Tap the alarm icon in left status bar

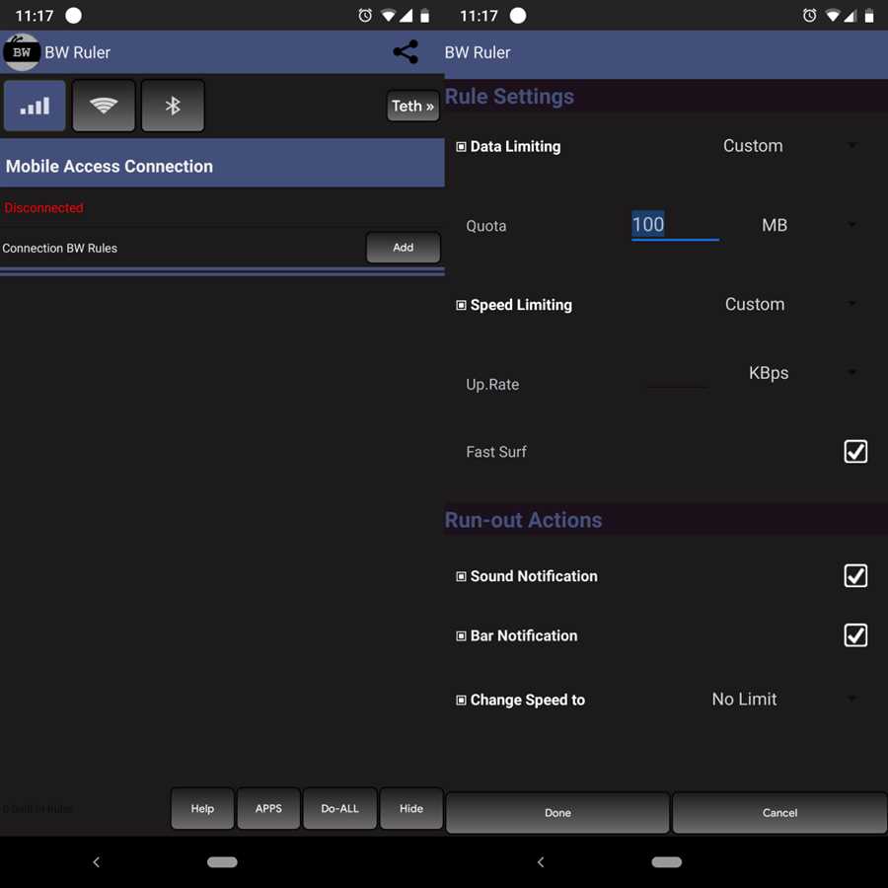pos(365,15)
